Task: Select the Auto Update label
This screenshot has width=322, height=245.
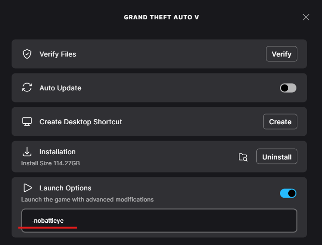Action: [x=60, y=88]
